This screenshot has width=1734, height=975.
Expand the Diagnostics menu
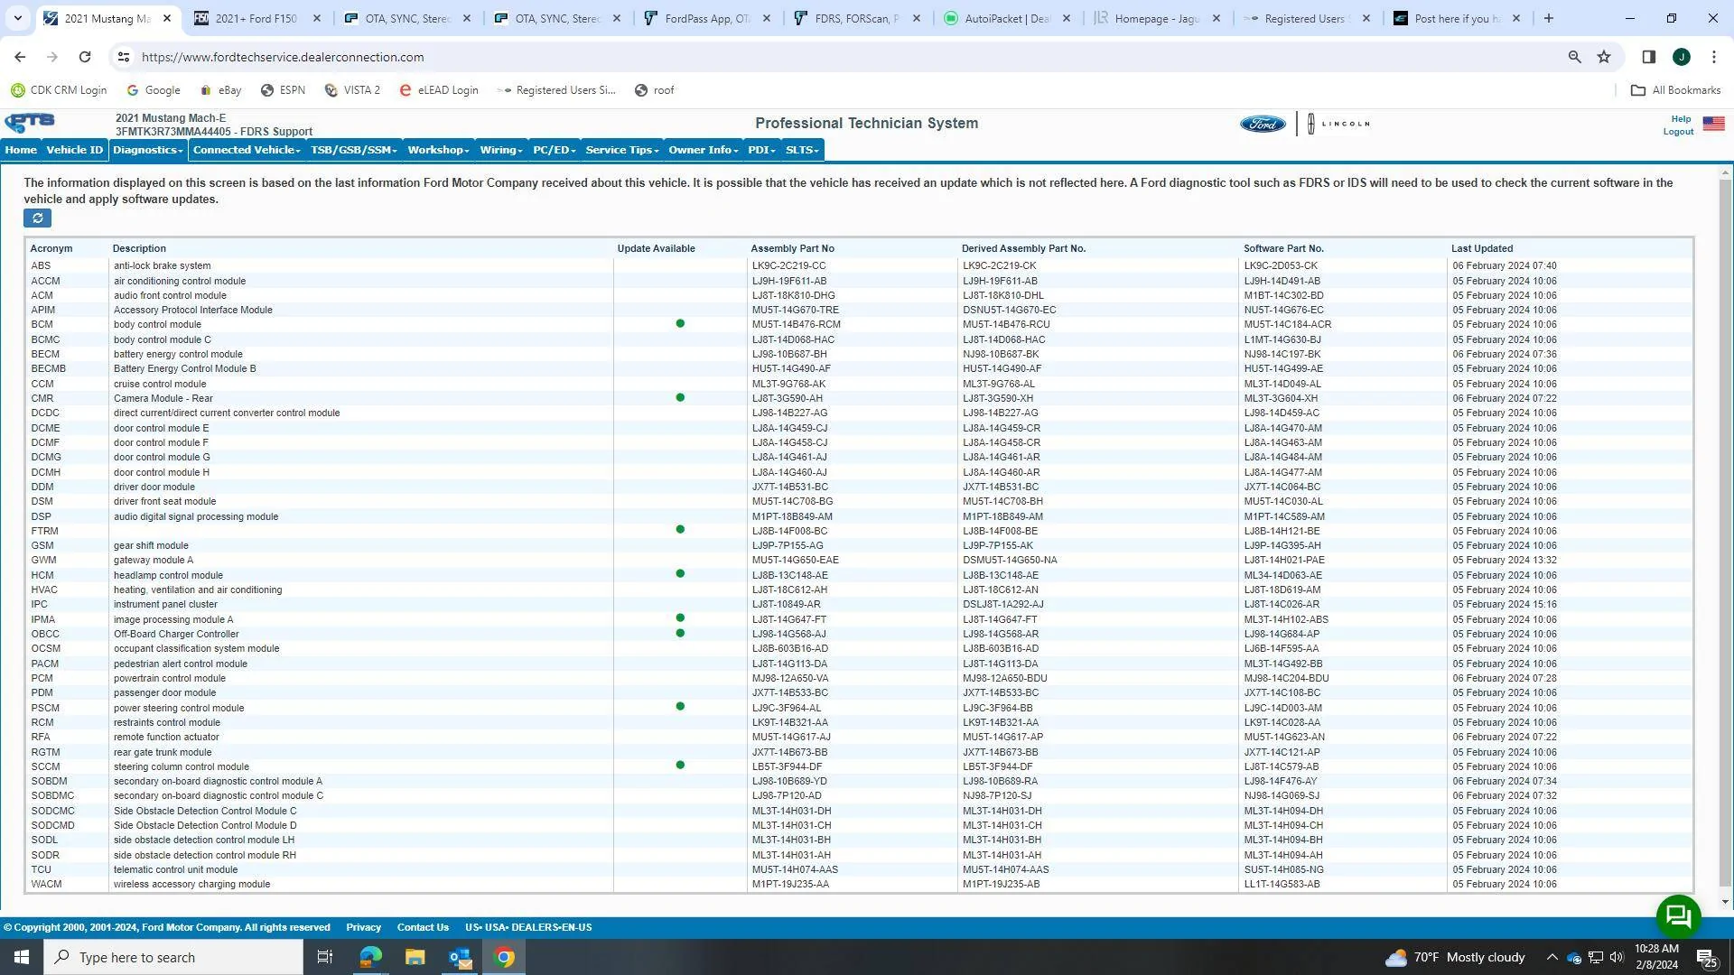click(x=148, y=150)
